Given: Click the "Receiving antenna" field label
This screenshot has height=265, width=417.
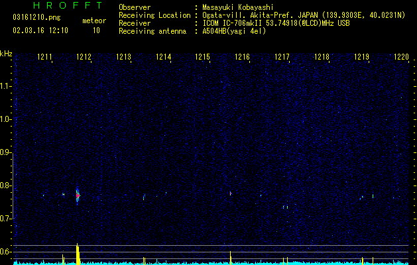Looking at the screenshot, I should tap(152, 31).
